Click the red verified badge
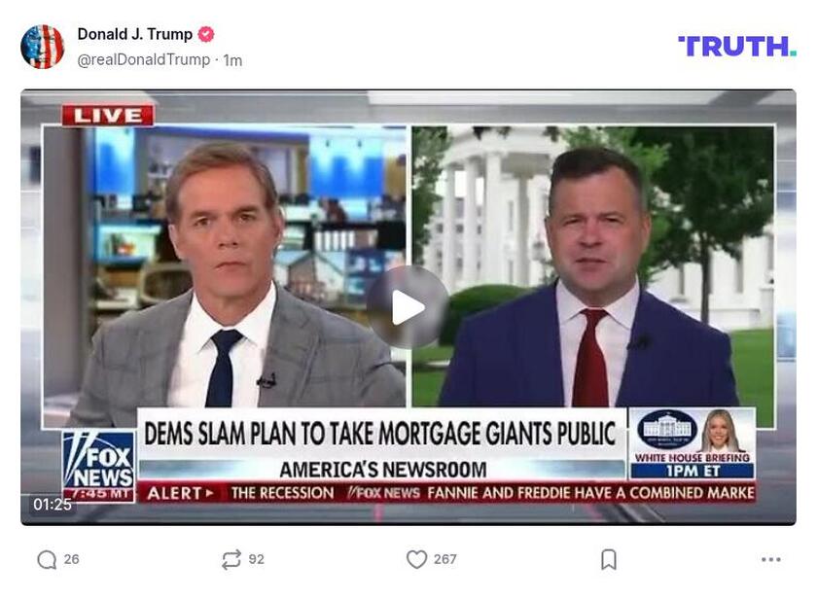Viewport: 817px width, 598px height. click(x=206, y=34)
